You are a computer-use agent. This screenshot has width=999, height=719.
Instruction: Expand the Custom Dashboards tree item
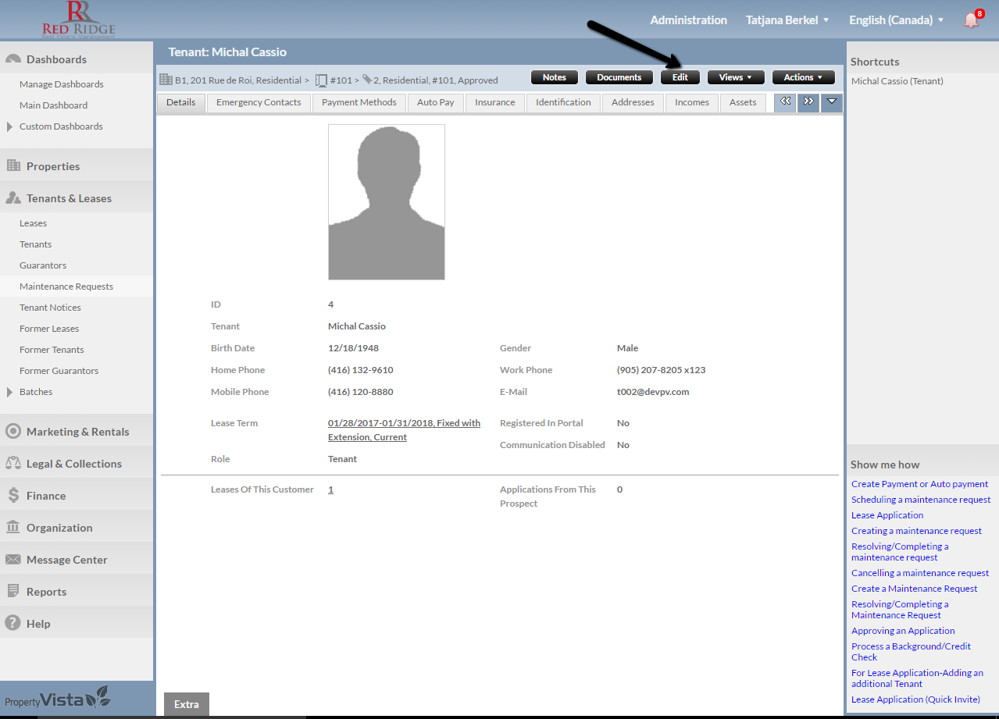pyautogui.click(x=9, y=126)
